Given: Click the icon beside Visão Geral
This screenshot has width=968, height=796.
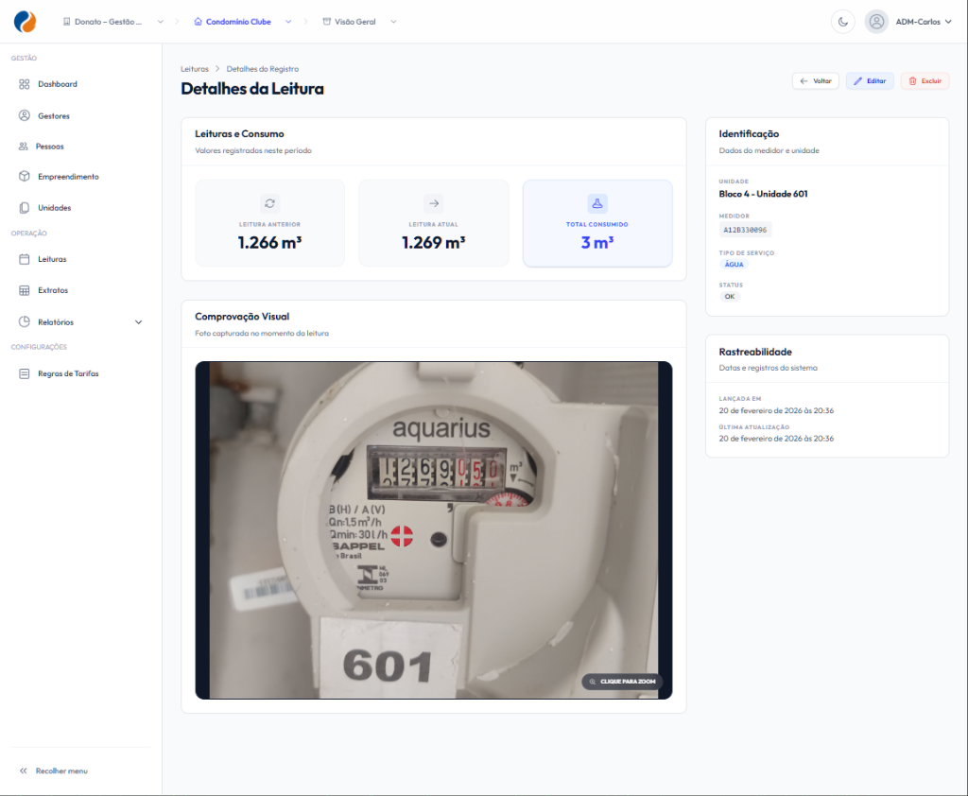Looking at the screenshot, I should 326,22.
